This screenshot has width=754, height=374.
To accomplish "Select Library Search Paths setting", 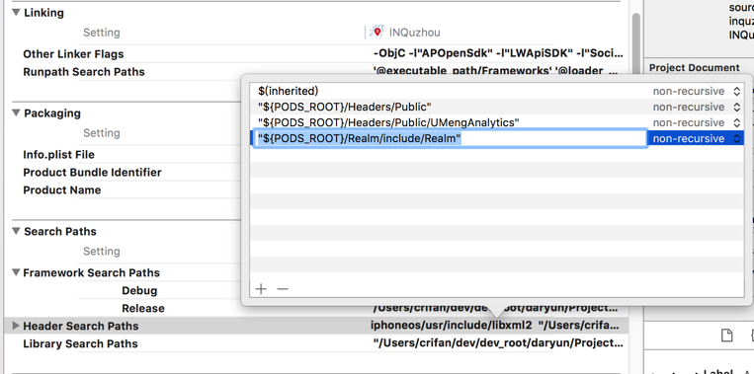I will click(x=80, y=343).
